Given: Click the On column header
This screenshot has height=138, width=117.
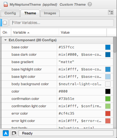Looking at the screenshot, I should [x=5, y=32].
